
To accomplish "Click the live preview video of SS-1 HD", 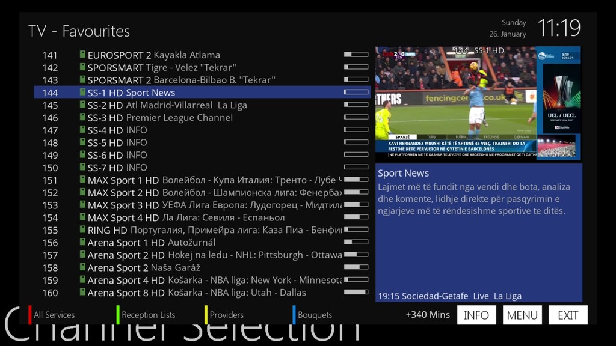I will [478, 103].
